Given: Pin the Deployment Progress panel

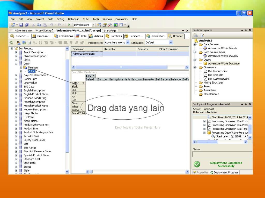Looking at the screenshot, I should pyautogui.click(x=246, y=104).
